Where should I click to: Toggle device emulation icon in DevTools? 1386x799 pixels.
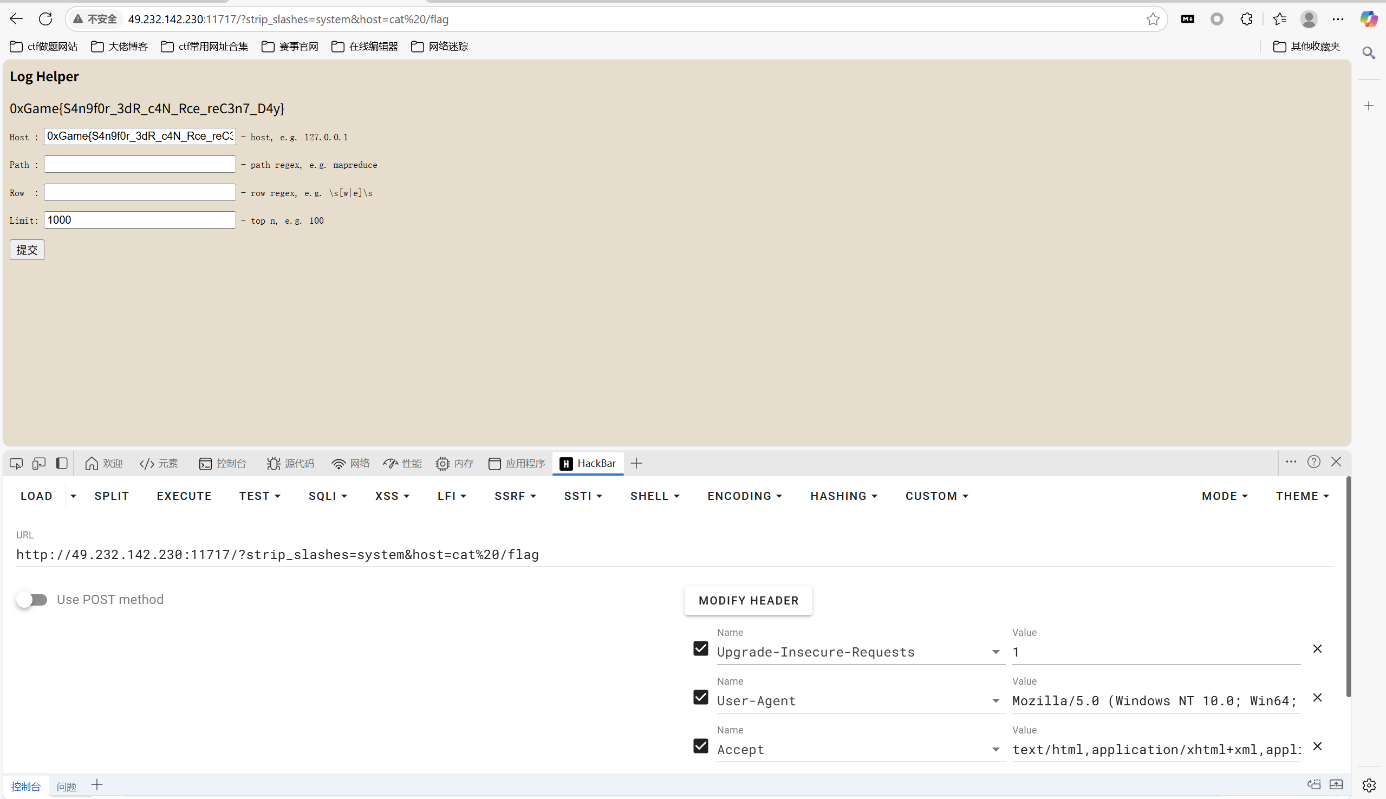[39, 464]
